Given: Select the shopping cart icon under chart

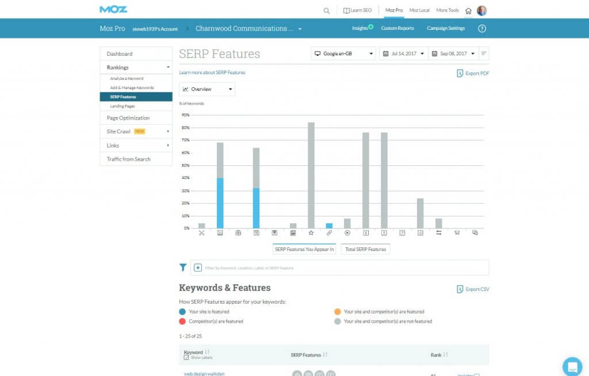Looking at the screenshot, I should click(457, 233).
